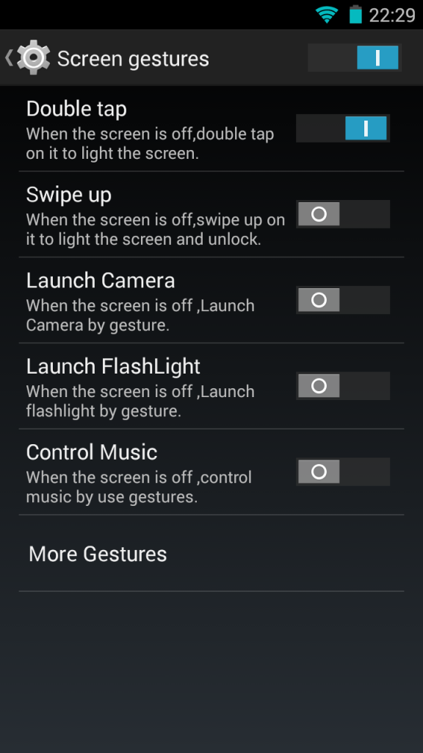This screenshot has width=423, height=753.
Task: Select the Swipe up setting row
Action: point(211,214)
